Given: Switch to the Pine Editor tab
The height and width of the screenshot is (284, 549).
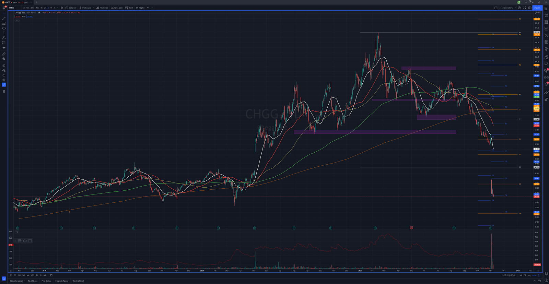Looking at the screenshot, I should 46,281.
